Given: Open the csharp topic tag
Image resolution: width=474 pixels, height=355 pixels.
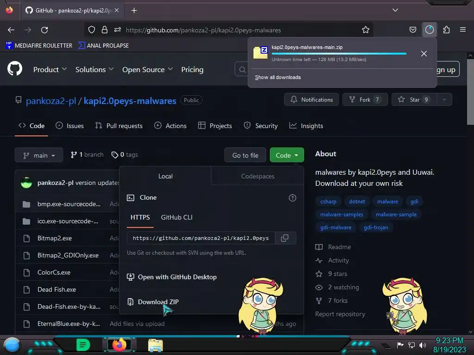Looking at the screenshot, I should [328, 202].
